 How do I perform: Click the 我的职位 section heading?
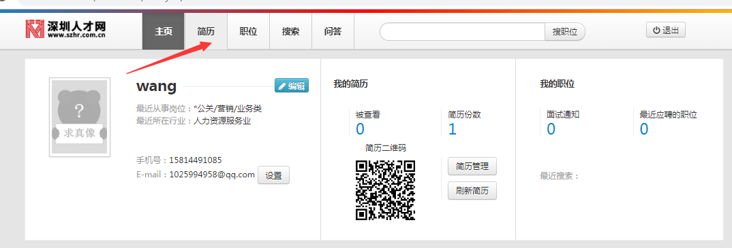coord(557,84)
